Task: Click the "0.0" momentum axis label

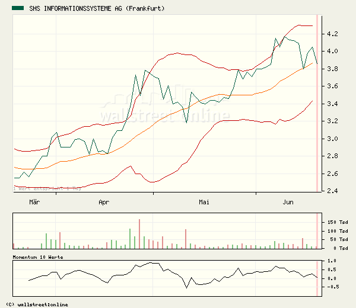Action: pyautogui.click(x=332, y=278)
